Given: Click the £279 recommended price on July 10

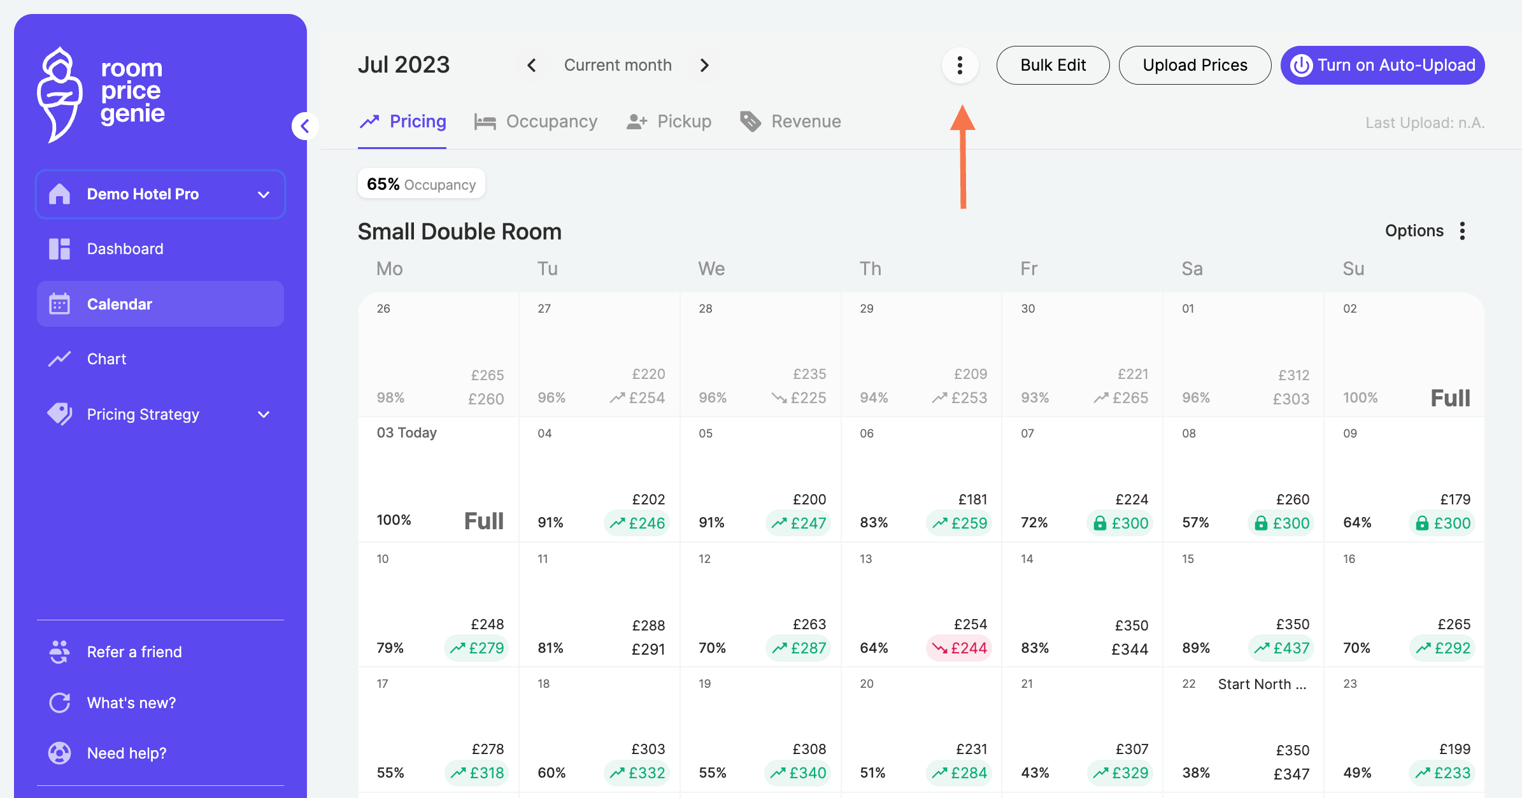Looking at the screenshot, I should coord(476,648).
